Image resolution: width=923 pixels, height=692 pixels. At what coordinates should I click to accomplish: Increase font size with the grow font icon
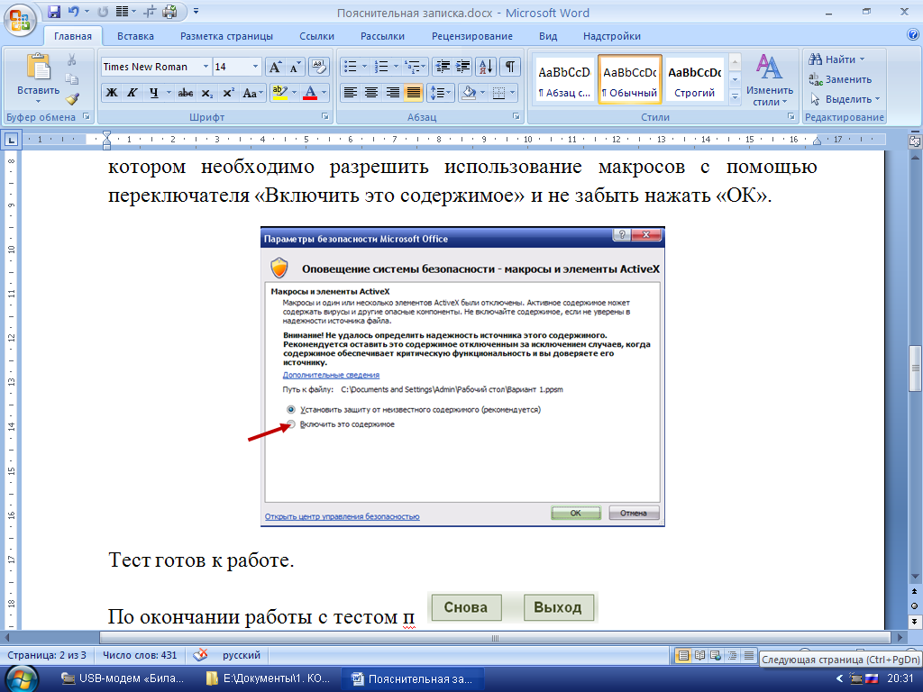point(275,67)
